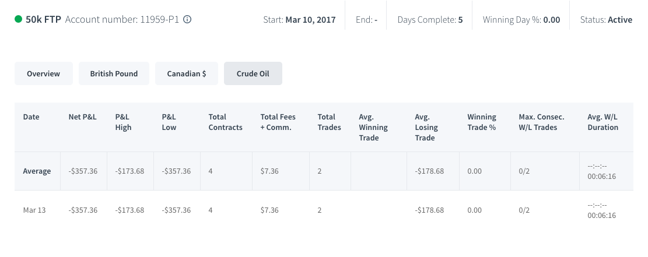
Task: Click the Total Fees + Comm. header
Action: tap(278, 122)
